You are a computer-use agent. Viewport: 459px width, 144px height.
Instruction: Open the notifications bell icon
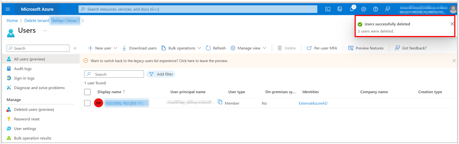[352, 9]
